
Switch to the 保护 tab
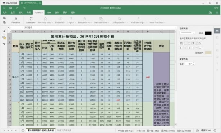pos(65,13)
